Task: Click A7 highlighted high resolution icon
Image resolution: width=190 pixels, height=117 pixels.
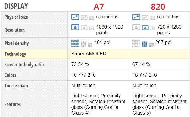Action: coord(75,27)
